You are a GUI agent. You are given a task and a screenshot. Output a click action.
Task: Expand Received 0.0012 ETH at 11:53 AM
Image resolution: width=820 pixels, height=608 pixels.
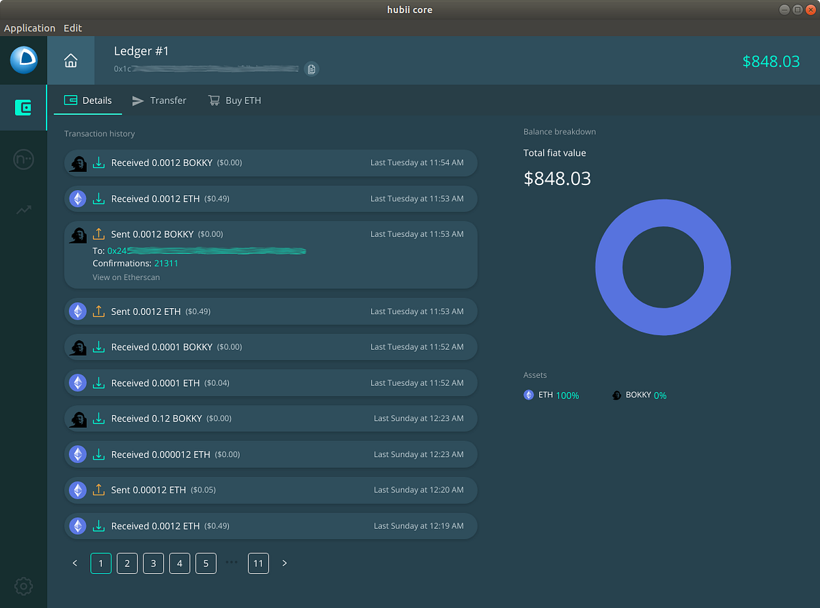271,199
